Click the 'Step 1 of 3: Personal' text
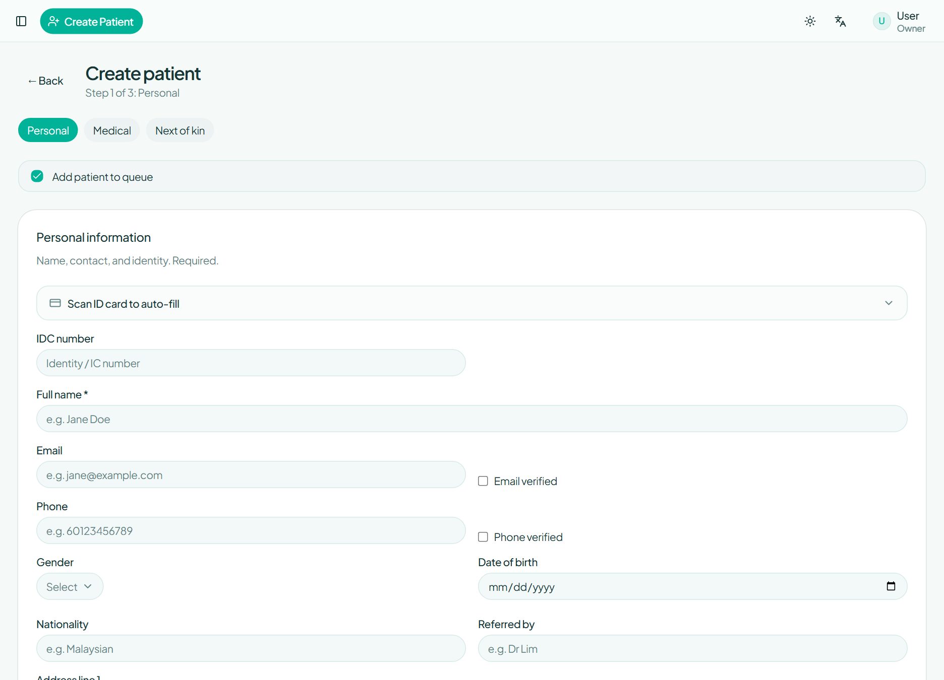 point(132,93)
